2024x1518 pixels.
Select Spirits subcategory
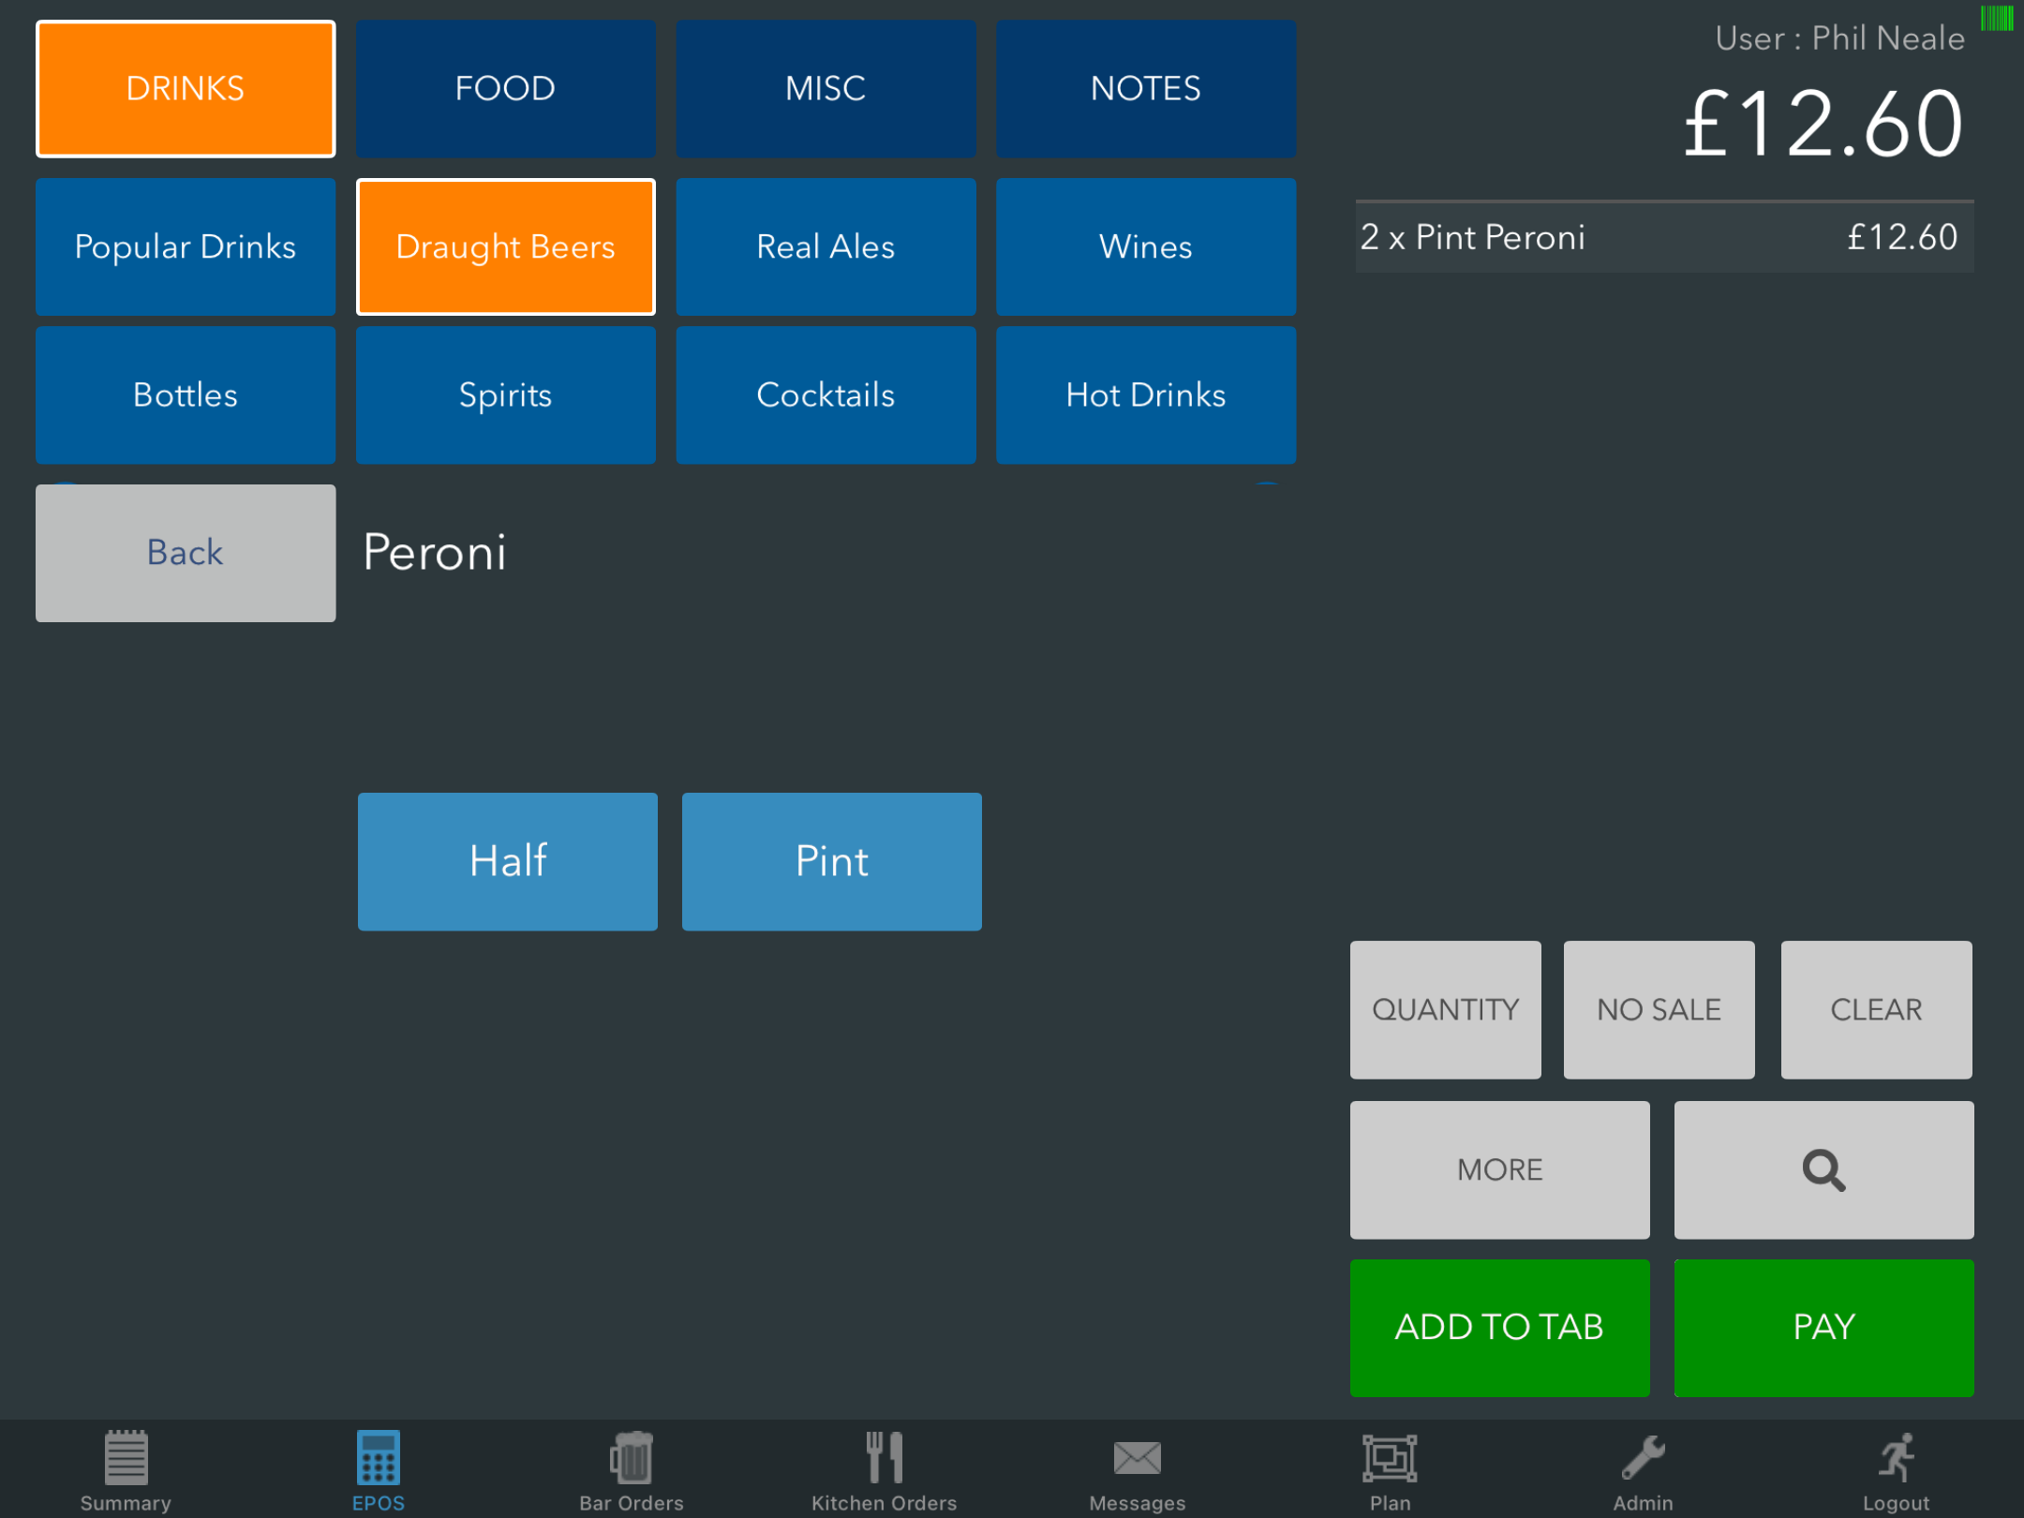coord(505,394)
